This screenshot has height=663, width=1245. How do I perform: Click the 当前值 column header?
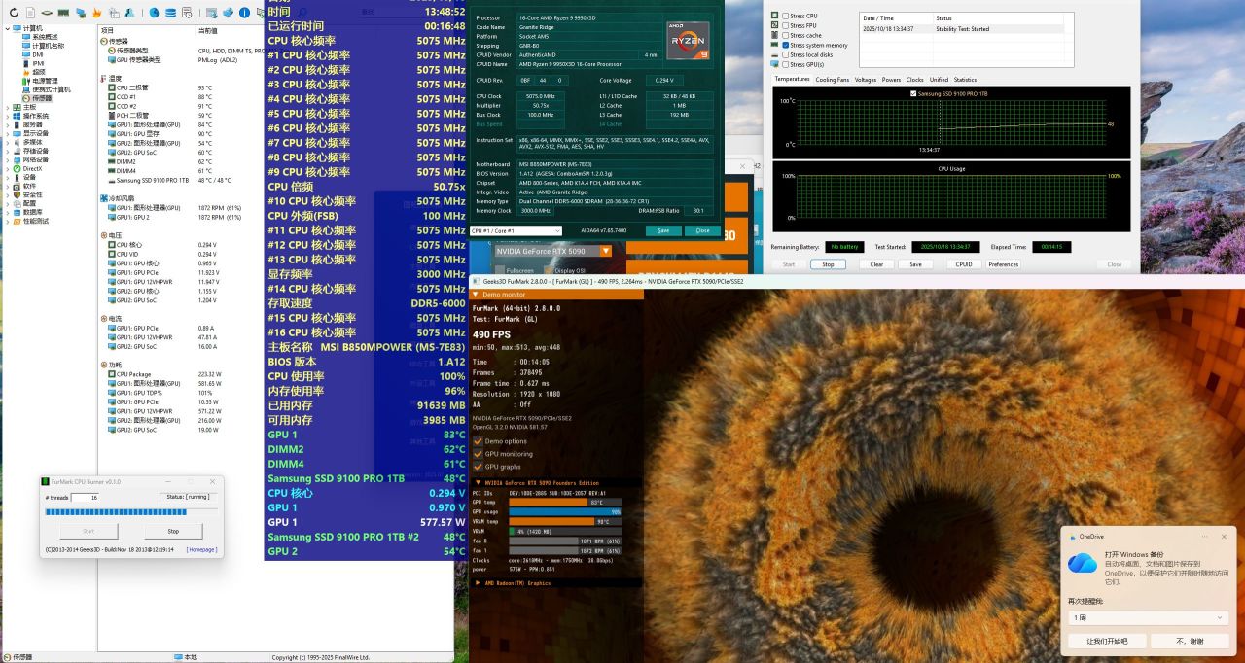[208, 31]
